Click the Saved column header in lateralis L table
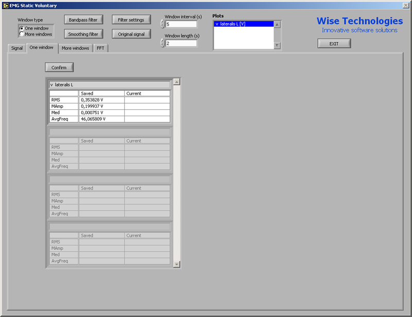 [101, 94]
